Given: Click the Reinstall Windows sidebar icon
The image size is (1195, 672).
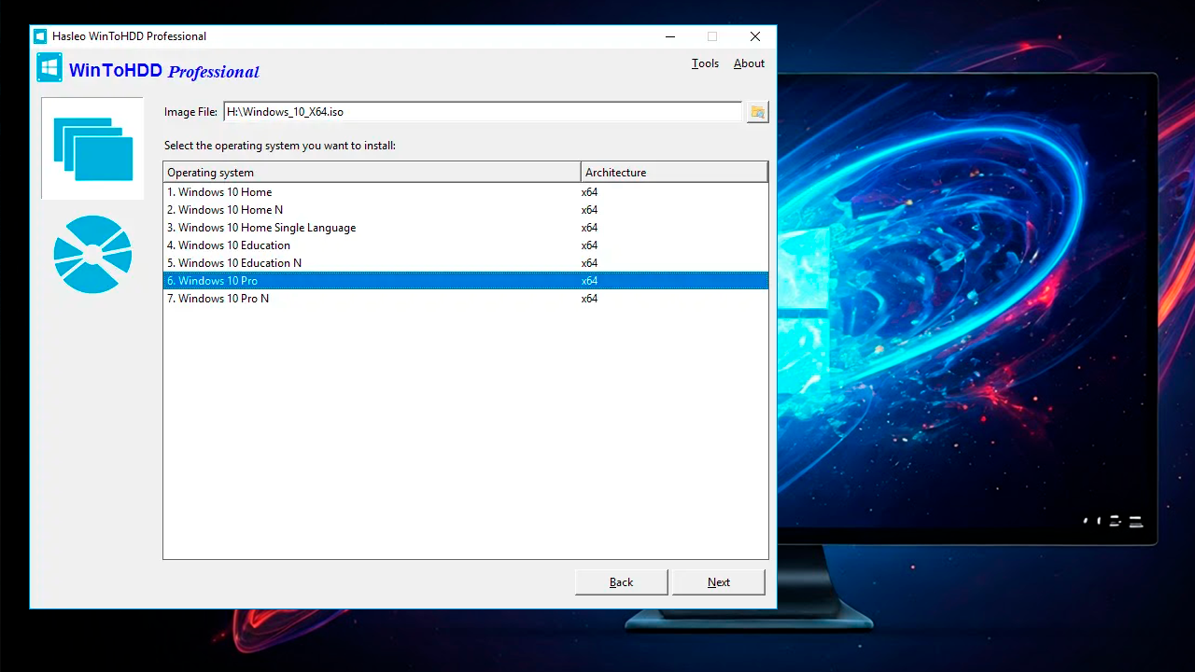Looking at the screenshot, I should click(x=92, y=148).
